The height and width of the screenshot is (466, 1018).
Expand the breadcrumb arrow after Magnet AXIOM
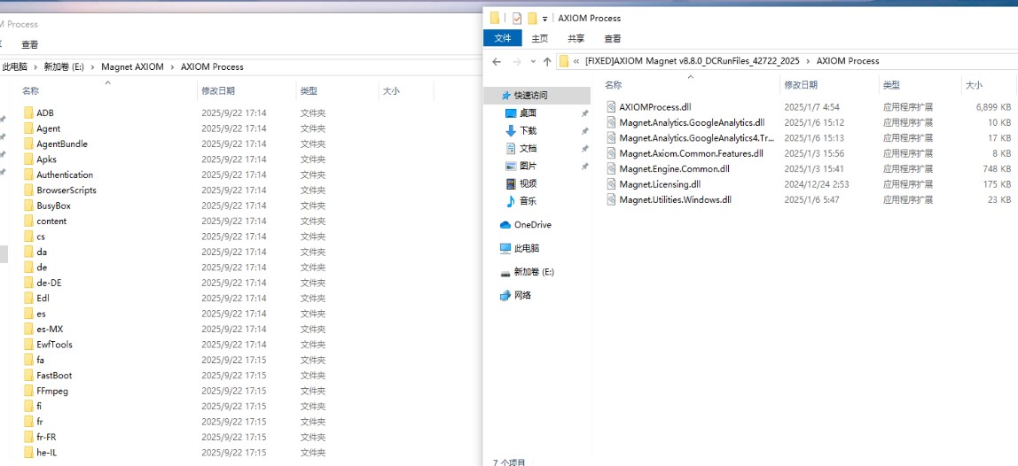[173, 66]
